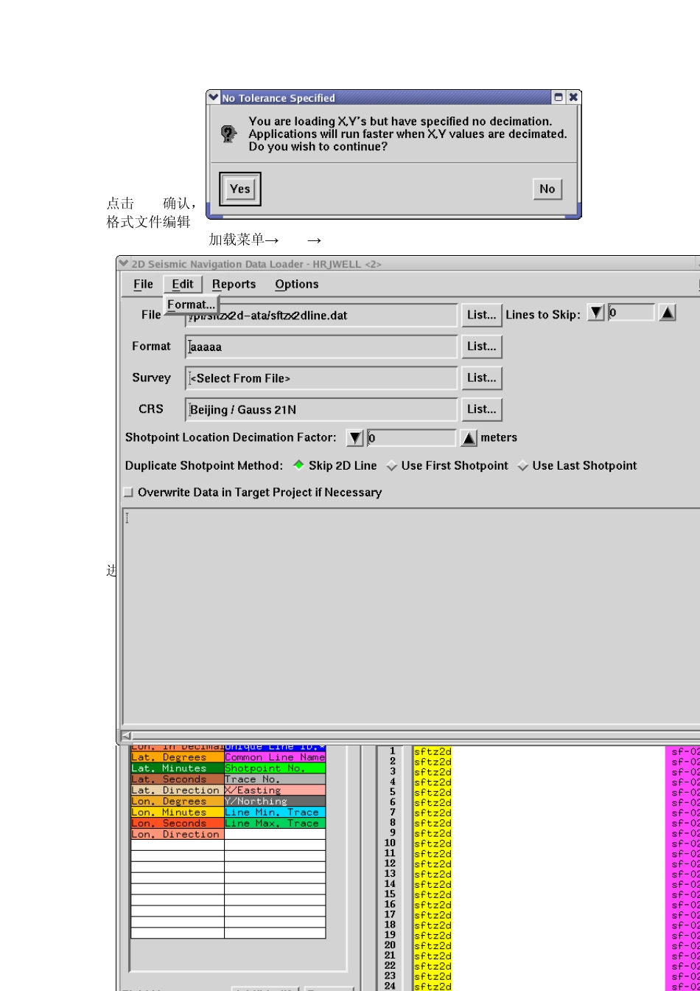Click the File path input field
The width and height of the screenshot is (700, 991).
pyautogui.click(x=321, y=315)
